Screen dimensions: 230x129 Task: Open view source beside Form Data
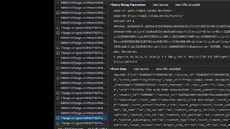pos(141,69)
